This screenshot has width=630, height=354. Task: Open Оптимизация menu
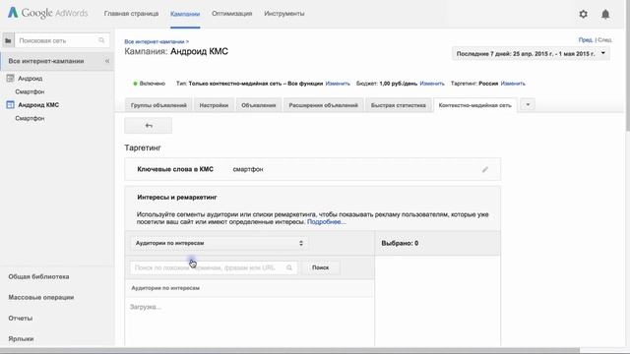click(x=232, y=14)
